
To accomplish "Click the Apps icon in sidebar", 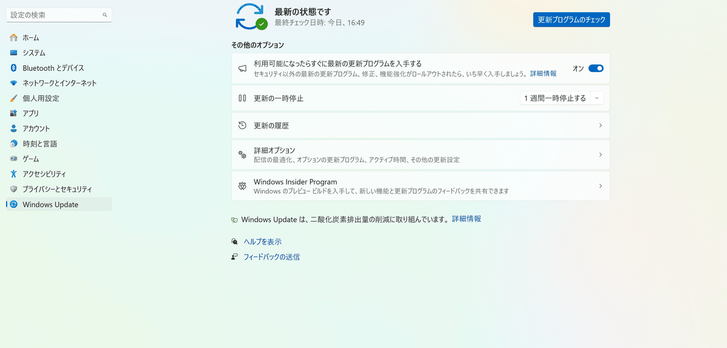I will [x=13, y=113].
